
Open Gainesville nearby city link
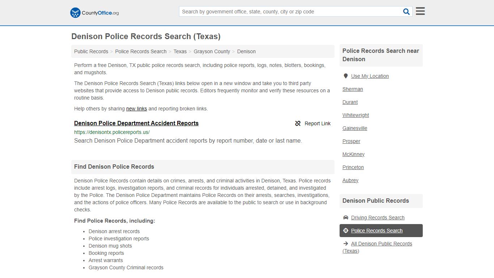pos(355,128)
